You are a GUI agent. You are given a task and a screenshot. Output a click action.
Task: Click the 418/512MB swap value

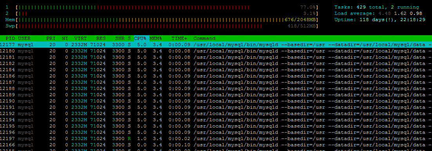coord(302,26)
